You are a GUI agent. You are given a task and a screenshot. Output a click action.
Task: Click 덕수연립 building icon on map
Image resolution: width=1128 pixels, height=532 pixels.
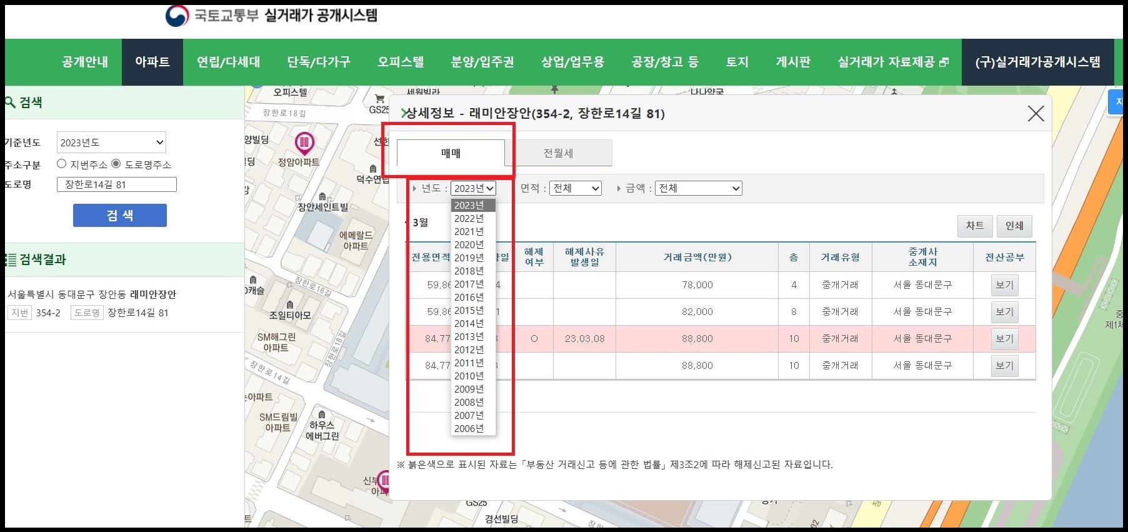[373, 169]
